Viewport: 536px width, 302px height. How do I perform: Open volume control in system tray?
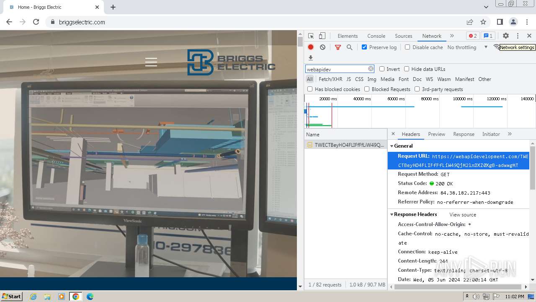(x=476, y=297)
